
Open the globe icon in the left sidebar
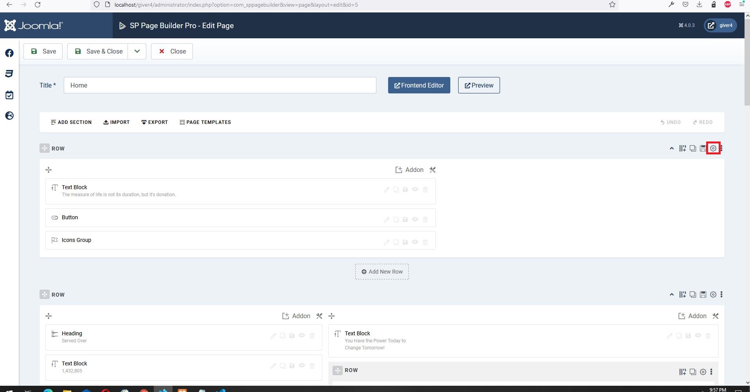[x=9, y=116]
